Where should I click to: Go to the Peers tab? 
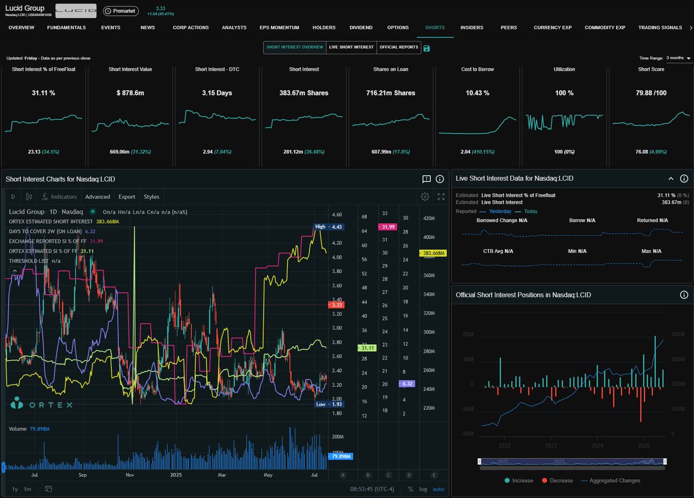coord(509,27)
